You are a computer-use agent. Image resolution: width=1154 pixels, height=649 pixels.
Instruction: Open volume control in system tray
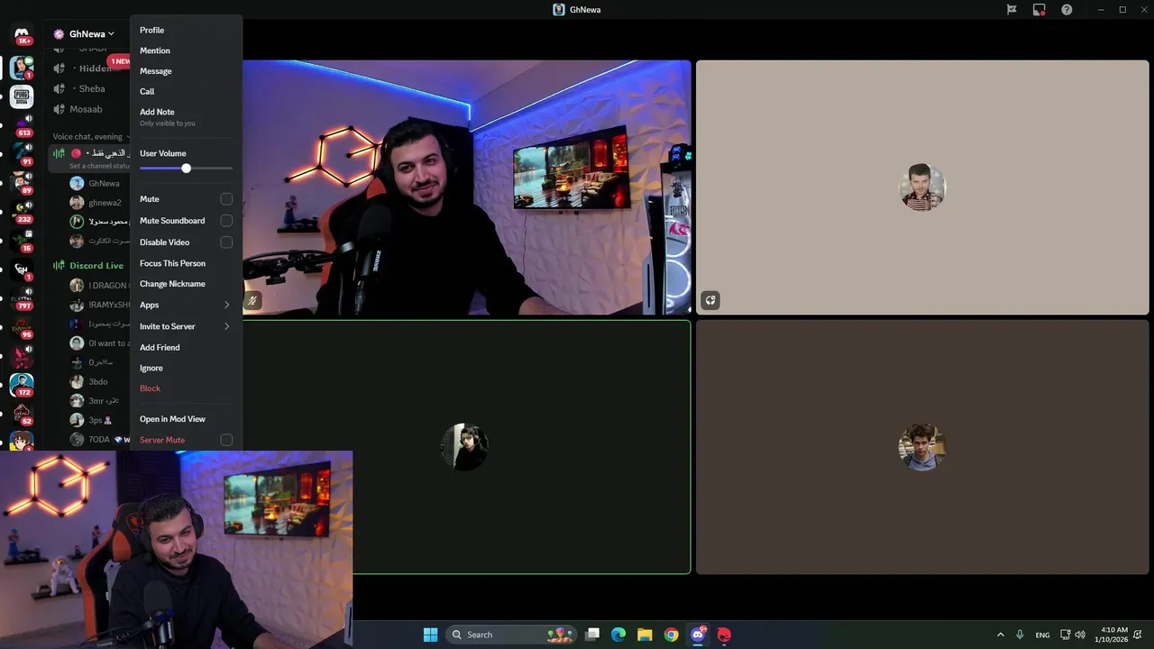pos(1080,635)
